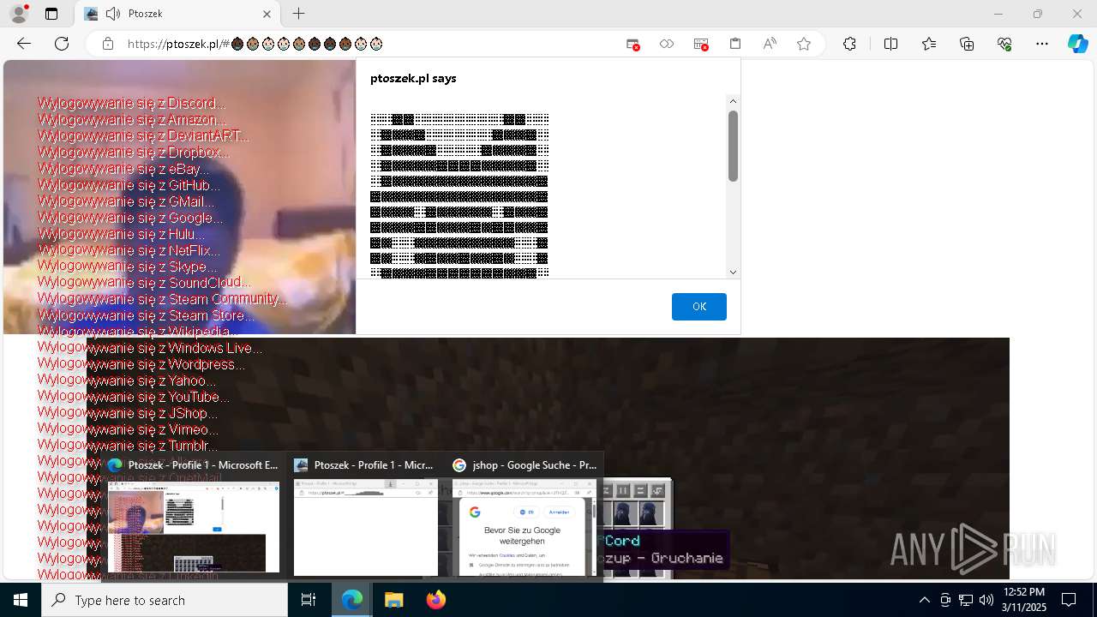Switch to the second Ptoszek window preview
The height and width of the screenshot is (617, 1097).
[x=366, y=518]
